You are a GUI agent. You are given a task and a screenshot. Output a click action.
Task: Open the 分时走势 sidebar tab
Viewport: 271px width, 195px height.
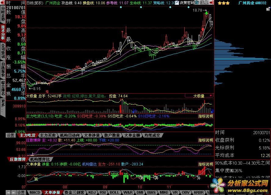click(3, 14)
